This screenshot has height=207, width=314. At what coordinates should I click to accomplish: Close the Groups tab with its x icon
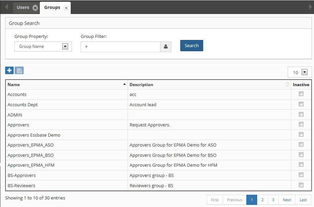pos(66,8)
